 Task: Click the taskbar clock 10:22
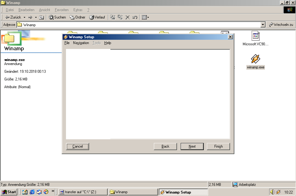coord(289,192)
